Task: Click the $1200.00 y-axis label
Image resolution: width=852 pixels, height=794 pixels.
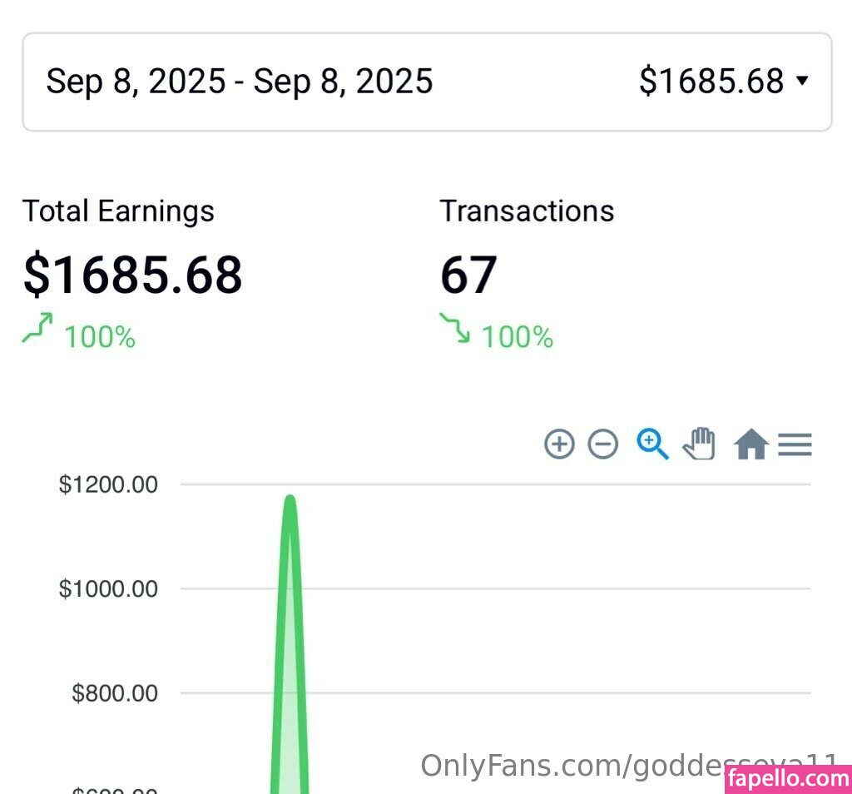Action: coord(108,484)
